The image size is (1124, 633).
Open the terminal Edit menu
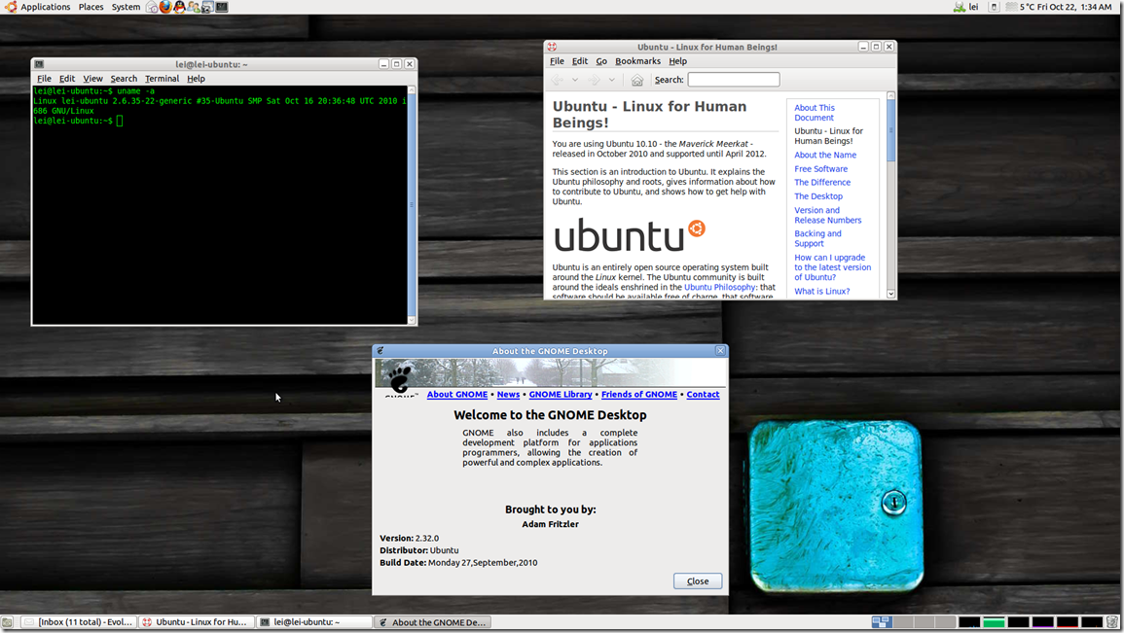[x=67, y=79]
